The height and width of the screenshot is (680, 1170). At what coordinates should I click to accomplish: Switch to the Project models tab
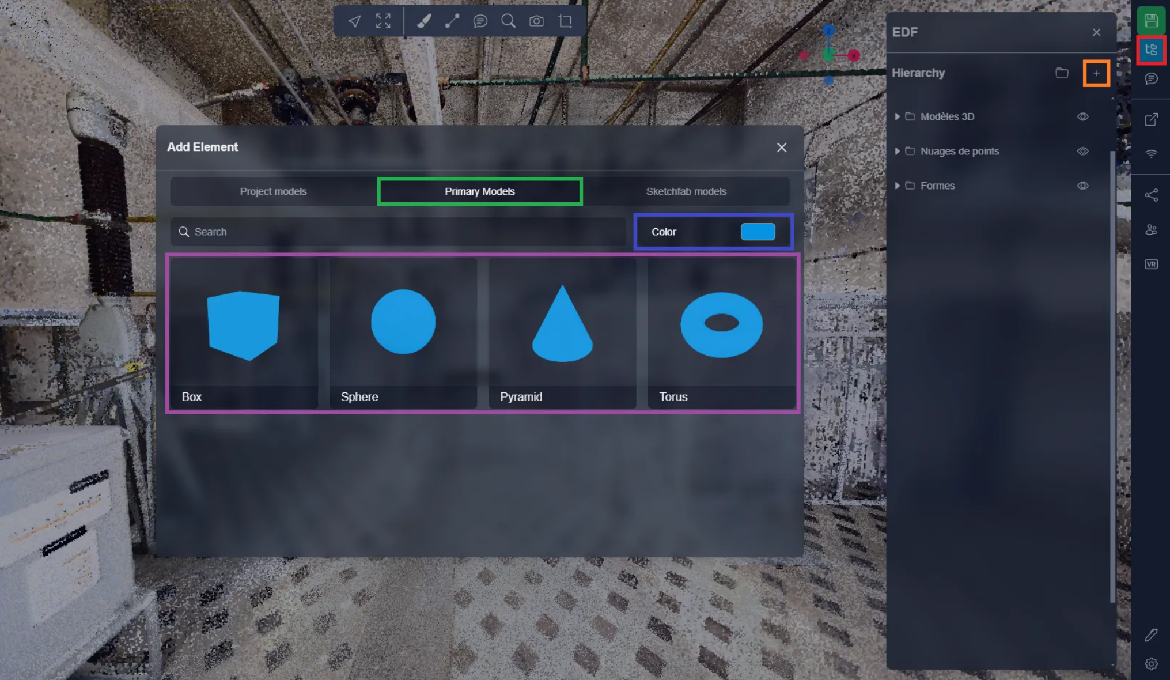[273, 191]
